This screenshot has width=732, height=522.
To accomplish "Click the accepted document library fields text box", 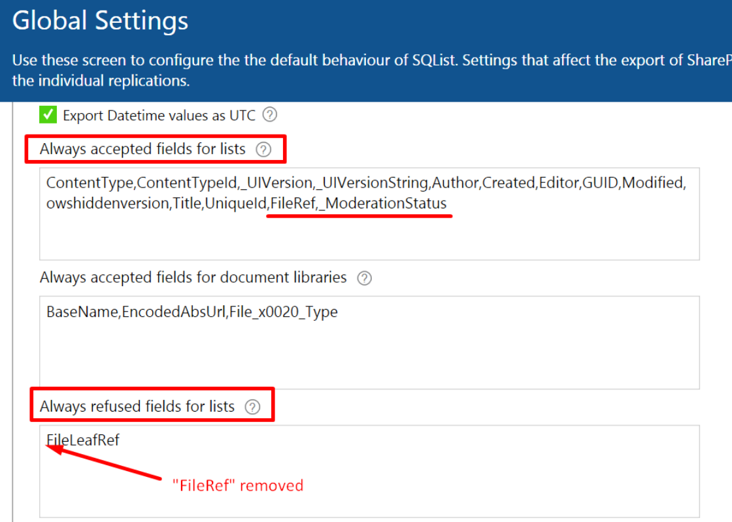I will [x=369, y=342].
